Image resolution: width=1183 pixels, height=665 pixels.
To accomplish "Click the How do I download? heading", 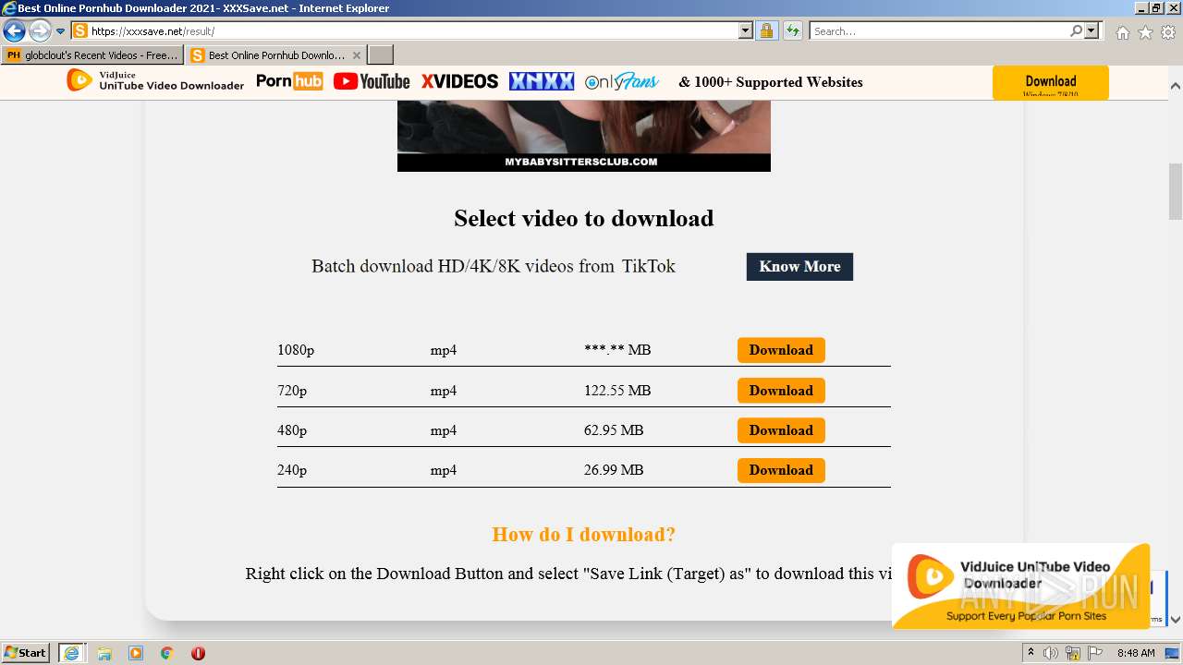I will pyautogui.click(x=583, y=535).
